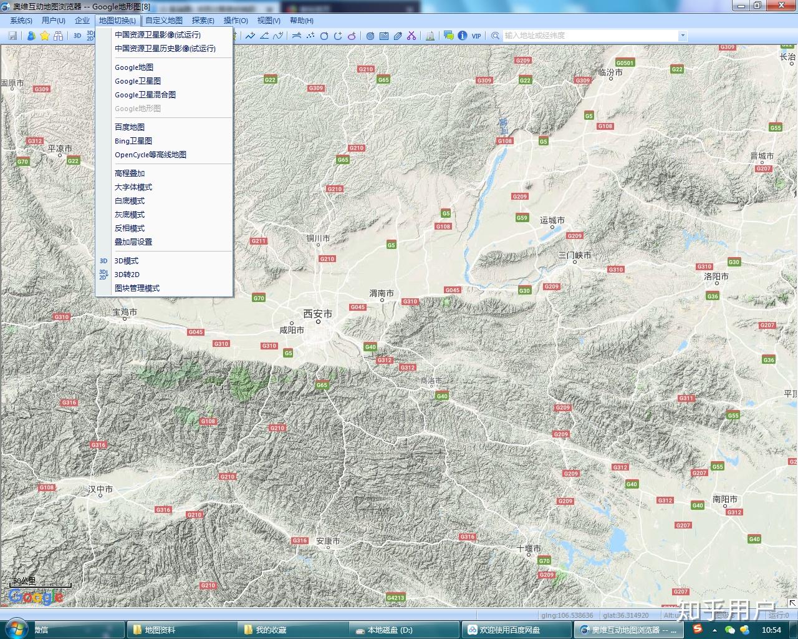Open 叠加层设置 menu entry

133,242
